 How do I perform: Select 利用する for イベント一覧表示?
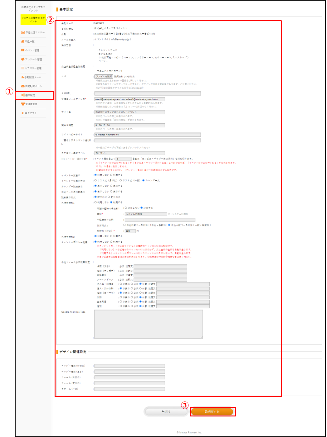point(111,175)
